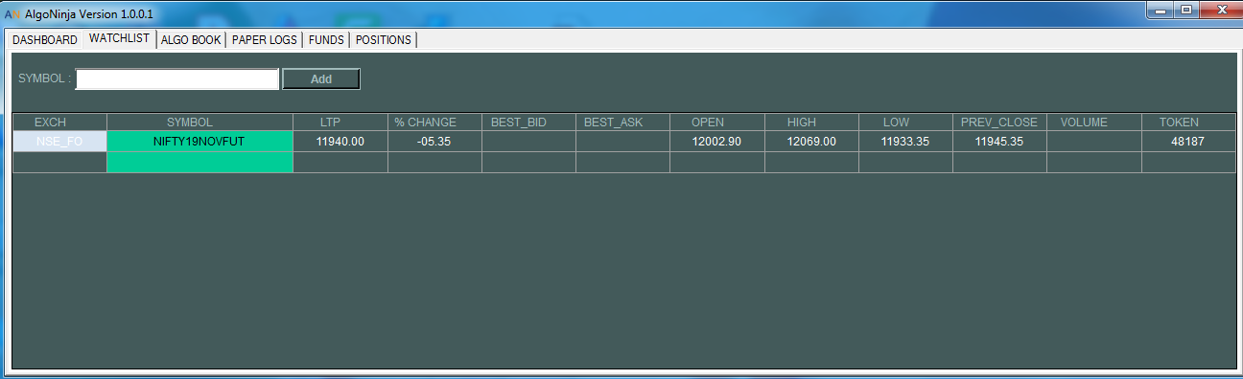The width and height of the screenshot is (1243, 379).
Task: Open the PAPER LOGS tab
Action: (265, 40)
